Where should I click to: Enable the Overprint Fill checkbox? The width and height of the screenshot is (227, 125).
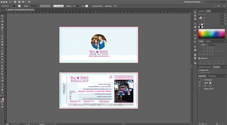point(199,70)
